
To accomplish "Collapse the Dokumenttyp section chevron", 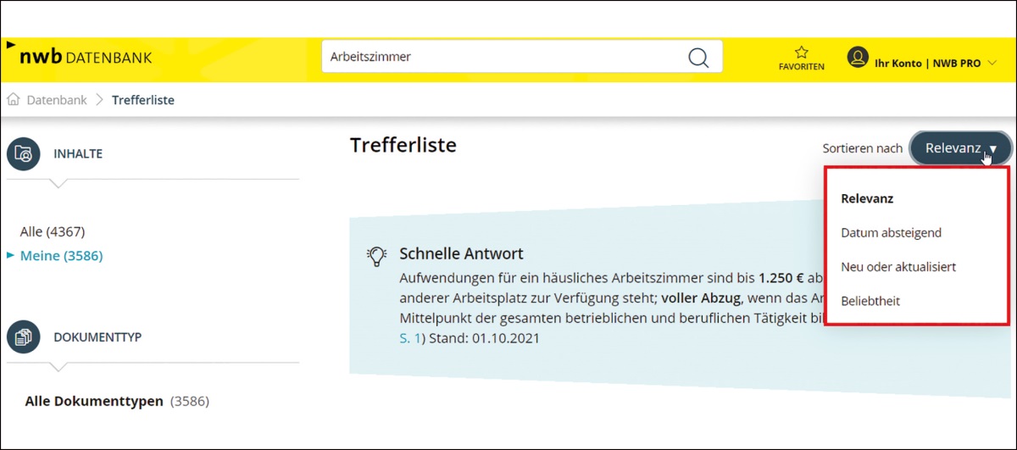I will pos(57,367).
